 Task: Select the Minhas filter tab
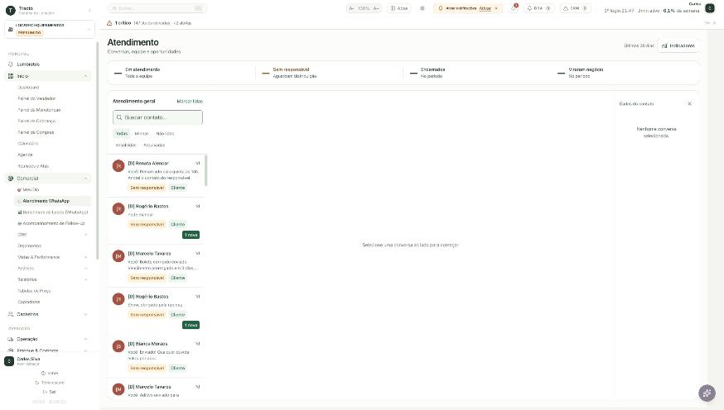[x=142, y=134]
